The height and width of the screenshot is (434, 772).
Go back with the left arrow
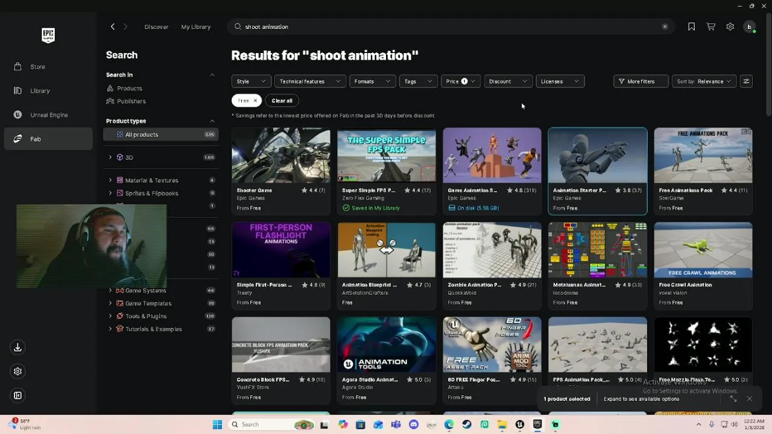(113, 27)
